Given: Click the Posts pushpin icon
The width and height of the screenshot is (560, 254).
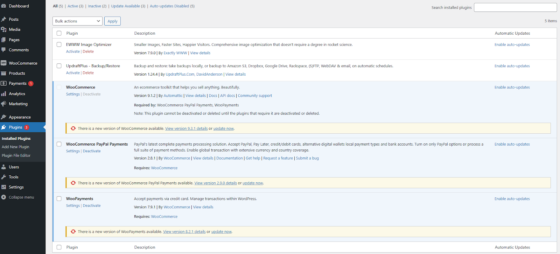Looking at the screenshot, I should click(x=3, y=19).
